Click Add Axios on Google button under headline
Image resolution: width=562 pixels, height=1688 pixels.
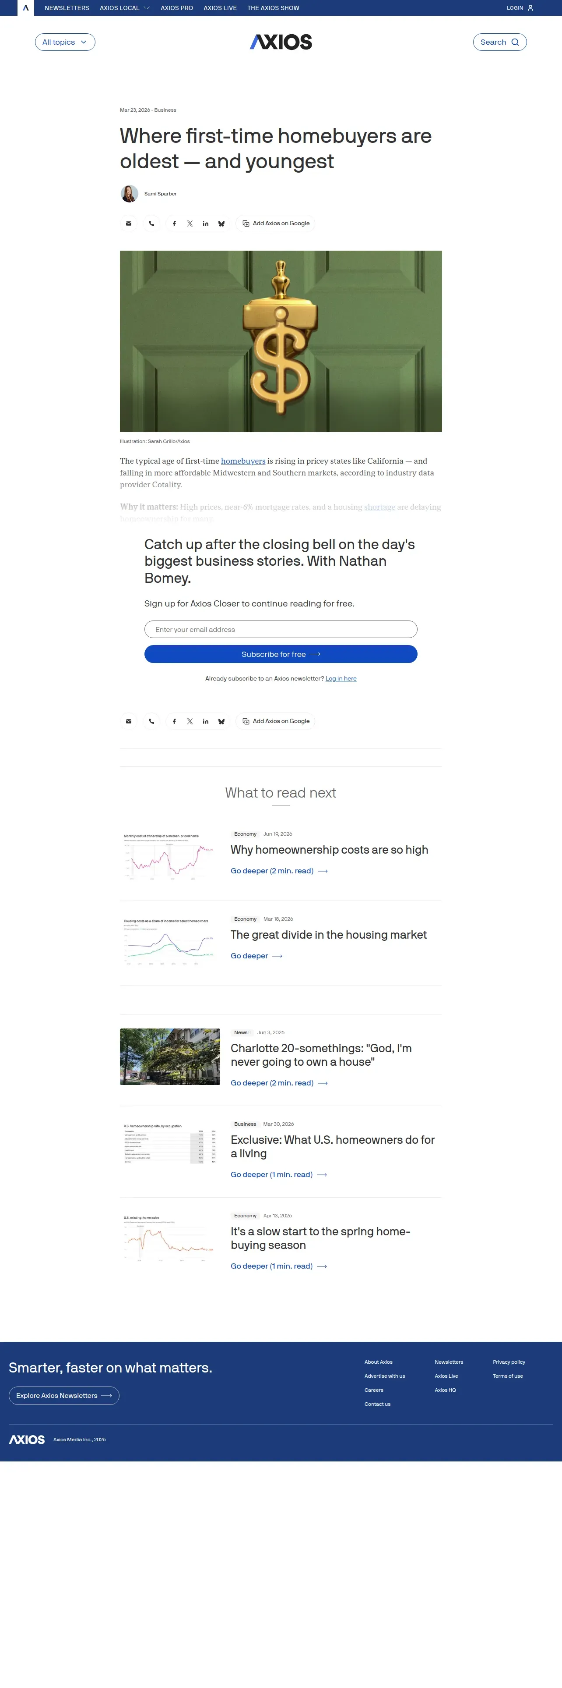tap(275, 223)
